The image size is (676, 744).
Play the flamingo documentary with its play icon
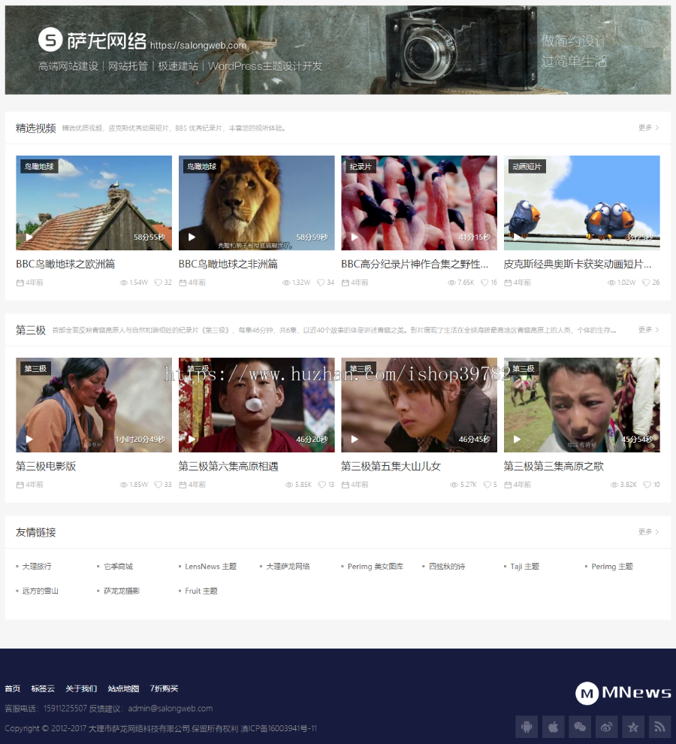pos(355,237)
